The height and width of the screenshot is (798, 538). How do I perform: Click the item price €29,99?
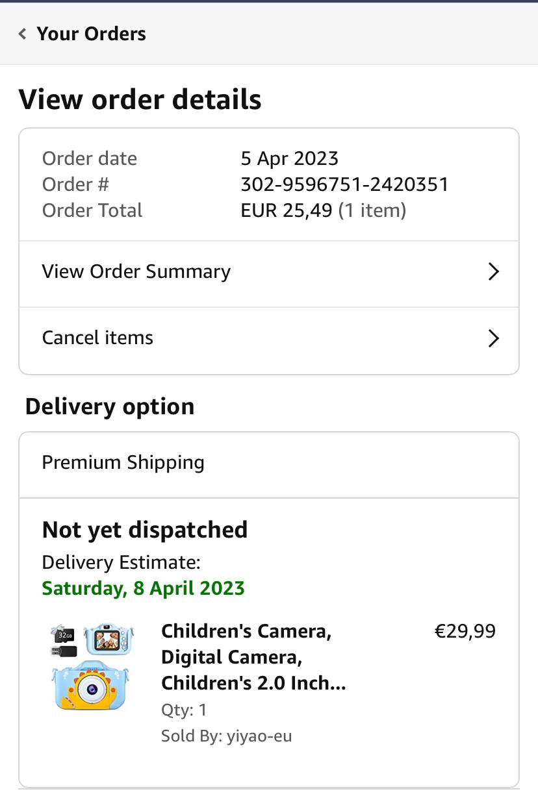coord(465,631)
